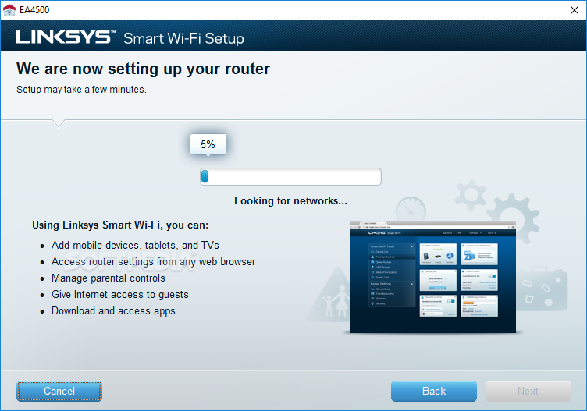Close the EA4500 window
Image resolution: width=587 pixels, height=411 pixels.
click(x=575, y=10)
